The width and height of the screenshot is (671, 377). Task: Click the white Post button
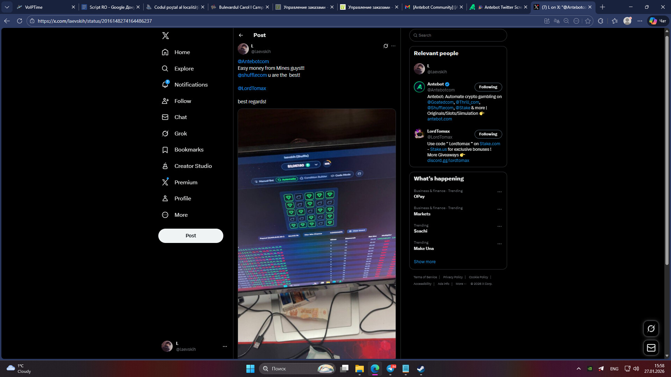190,236
